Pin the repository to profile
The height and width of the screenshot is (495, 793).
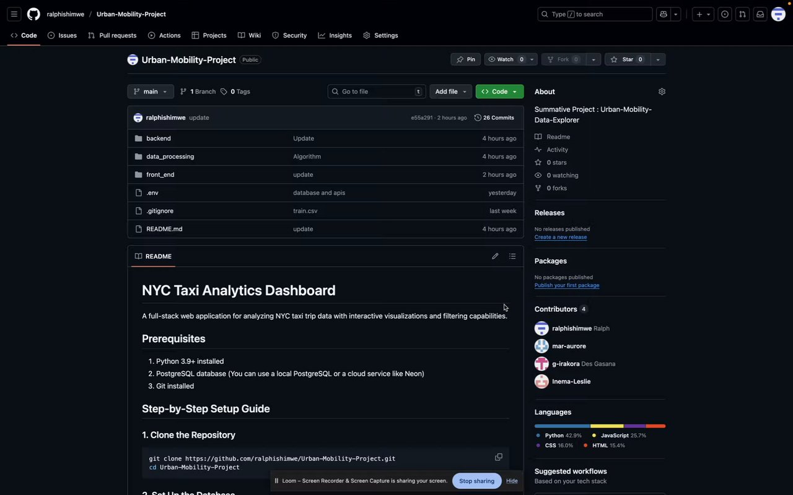pos(465,59)
